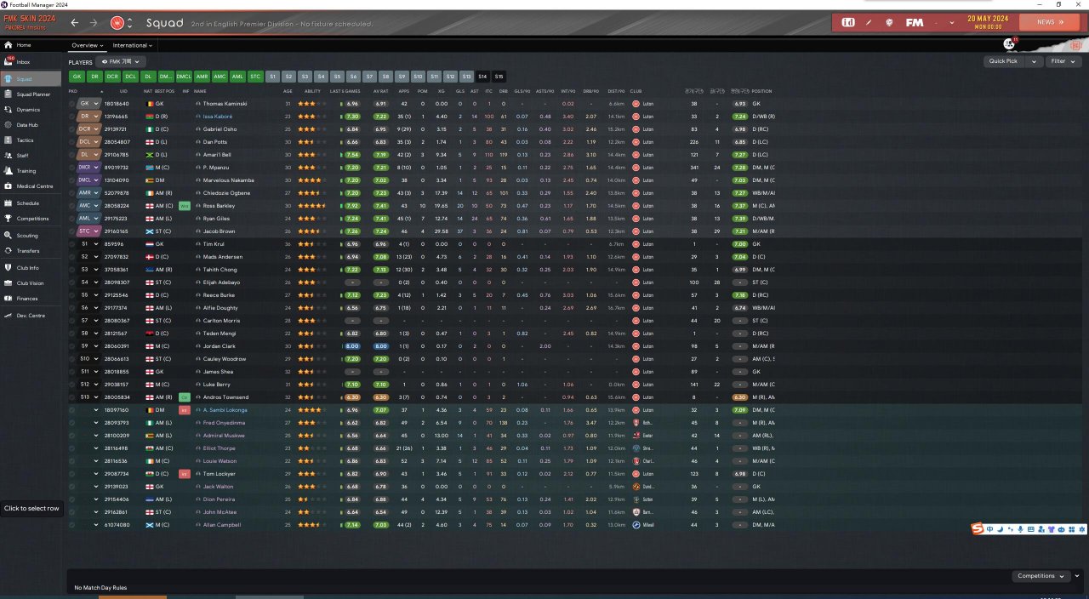The image size is (1089, 599).
Task: Open the Training section
Action: [31, 171]
